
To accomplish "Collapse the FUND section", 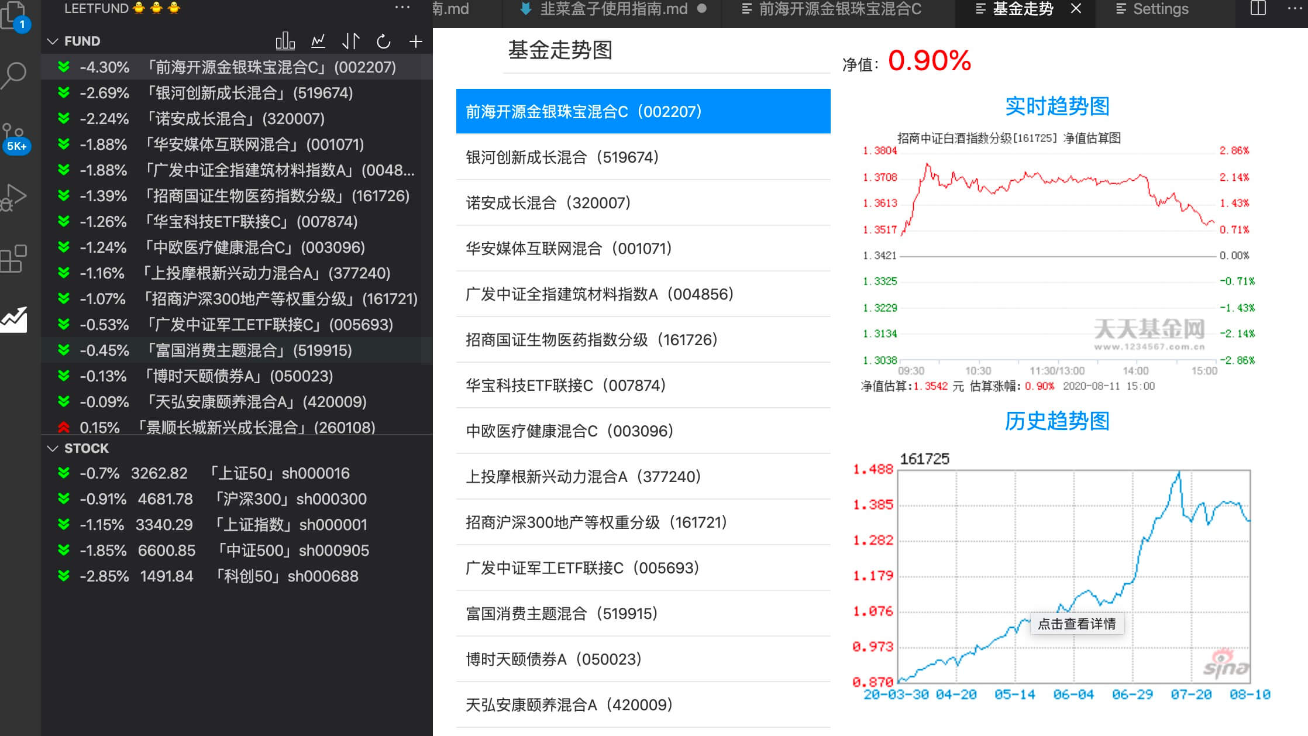I will pyautogui.click(x=53, y=42).
